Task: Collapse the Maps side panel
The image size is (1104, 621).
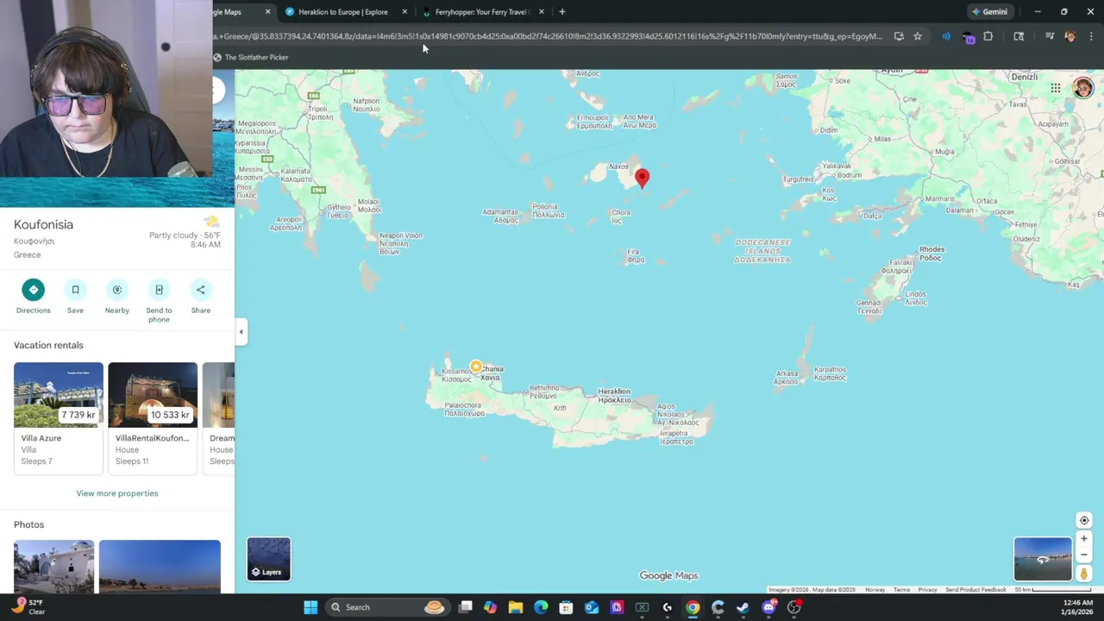Action: pyautogui.click(x=241, y=332)
